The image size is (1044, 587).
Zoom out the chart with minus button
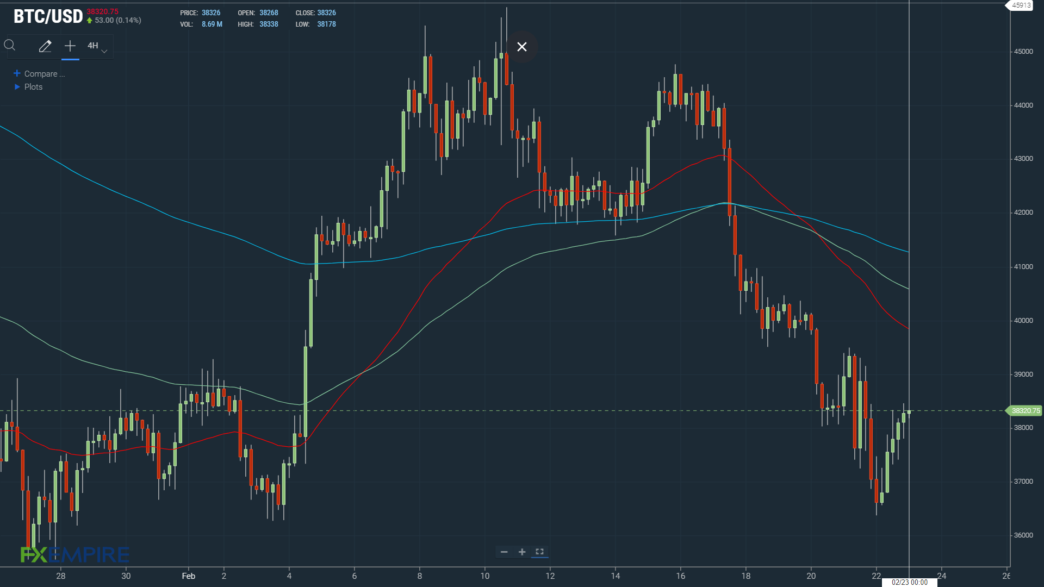504,552
